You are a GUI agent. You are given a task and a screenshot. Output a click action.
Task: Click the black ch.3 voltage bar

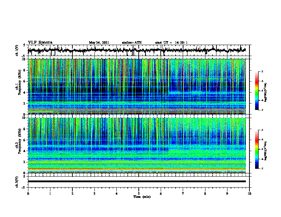137,182
